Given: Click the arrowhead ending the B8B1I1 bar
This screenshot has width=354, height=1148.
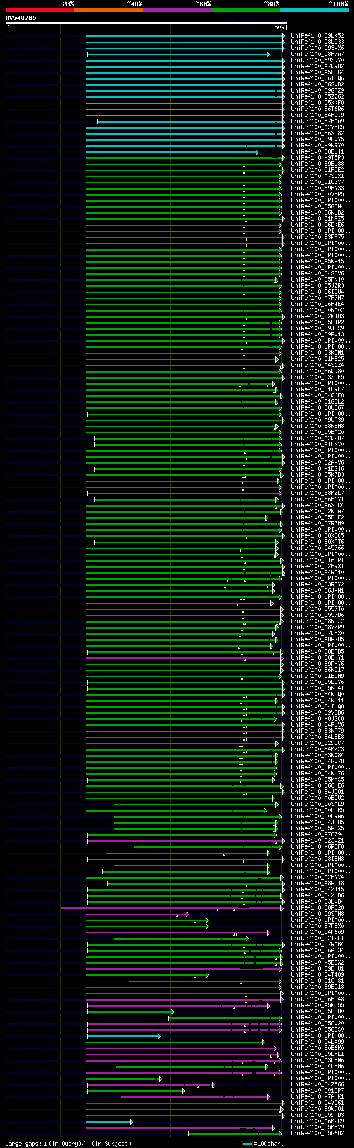Looking at the screenshot, I should click(x=257, y=152).
